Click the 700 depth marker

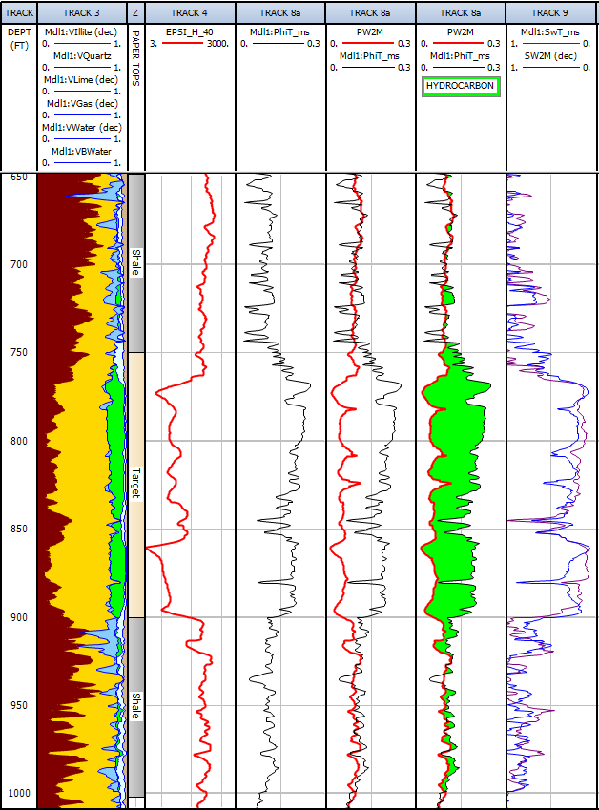pos(18,264)
